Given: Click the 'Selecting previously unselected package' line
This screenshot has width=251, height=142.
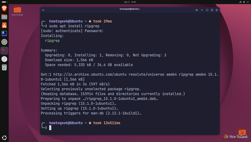Looking at the screenshot, I should (x=91, y=89).
